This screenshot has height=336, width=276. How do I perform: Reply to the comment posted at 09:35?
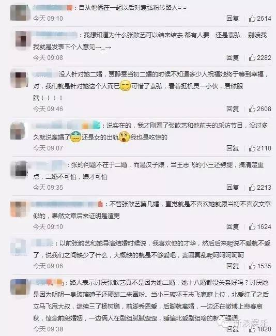click(x=233, y=188)
